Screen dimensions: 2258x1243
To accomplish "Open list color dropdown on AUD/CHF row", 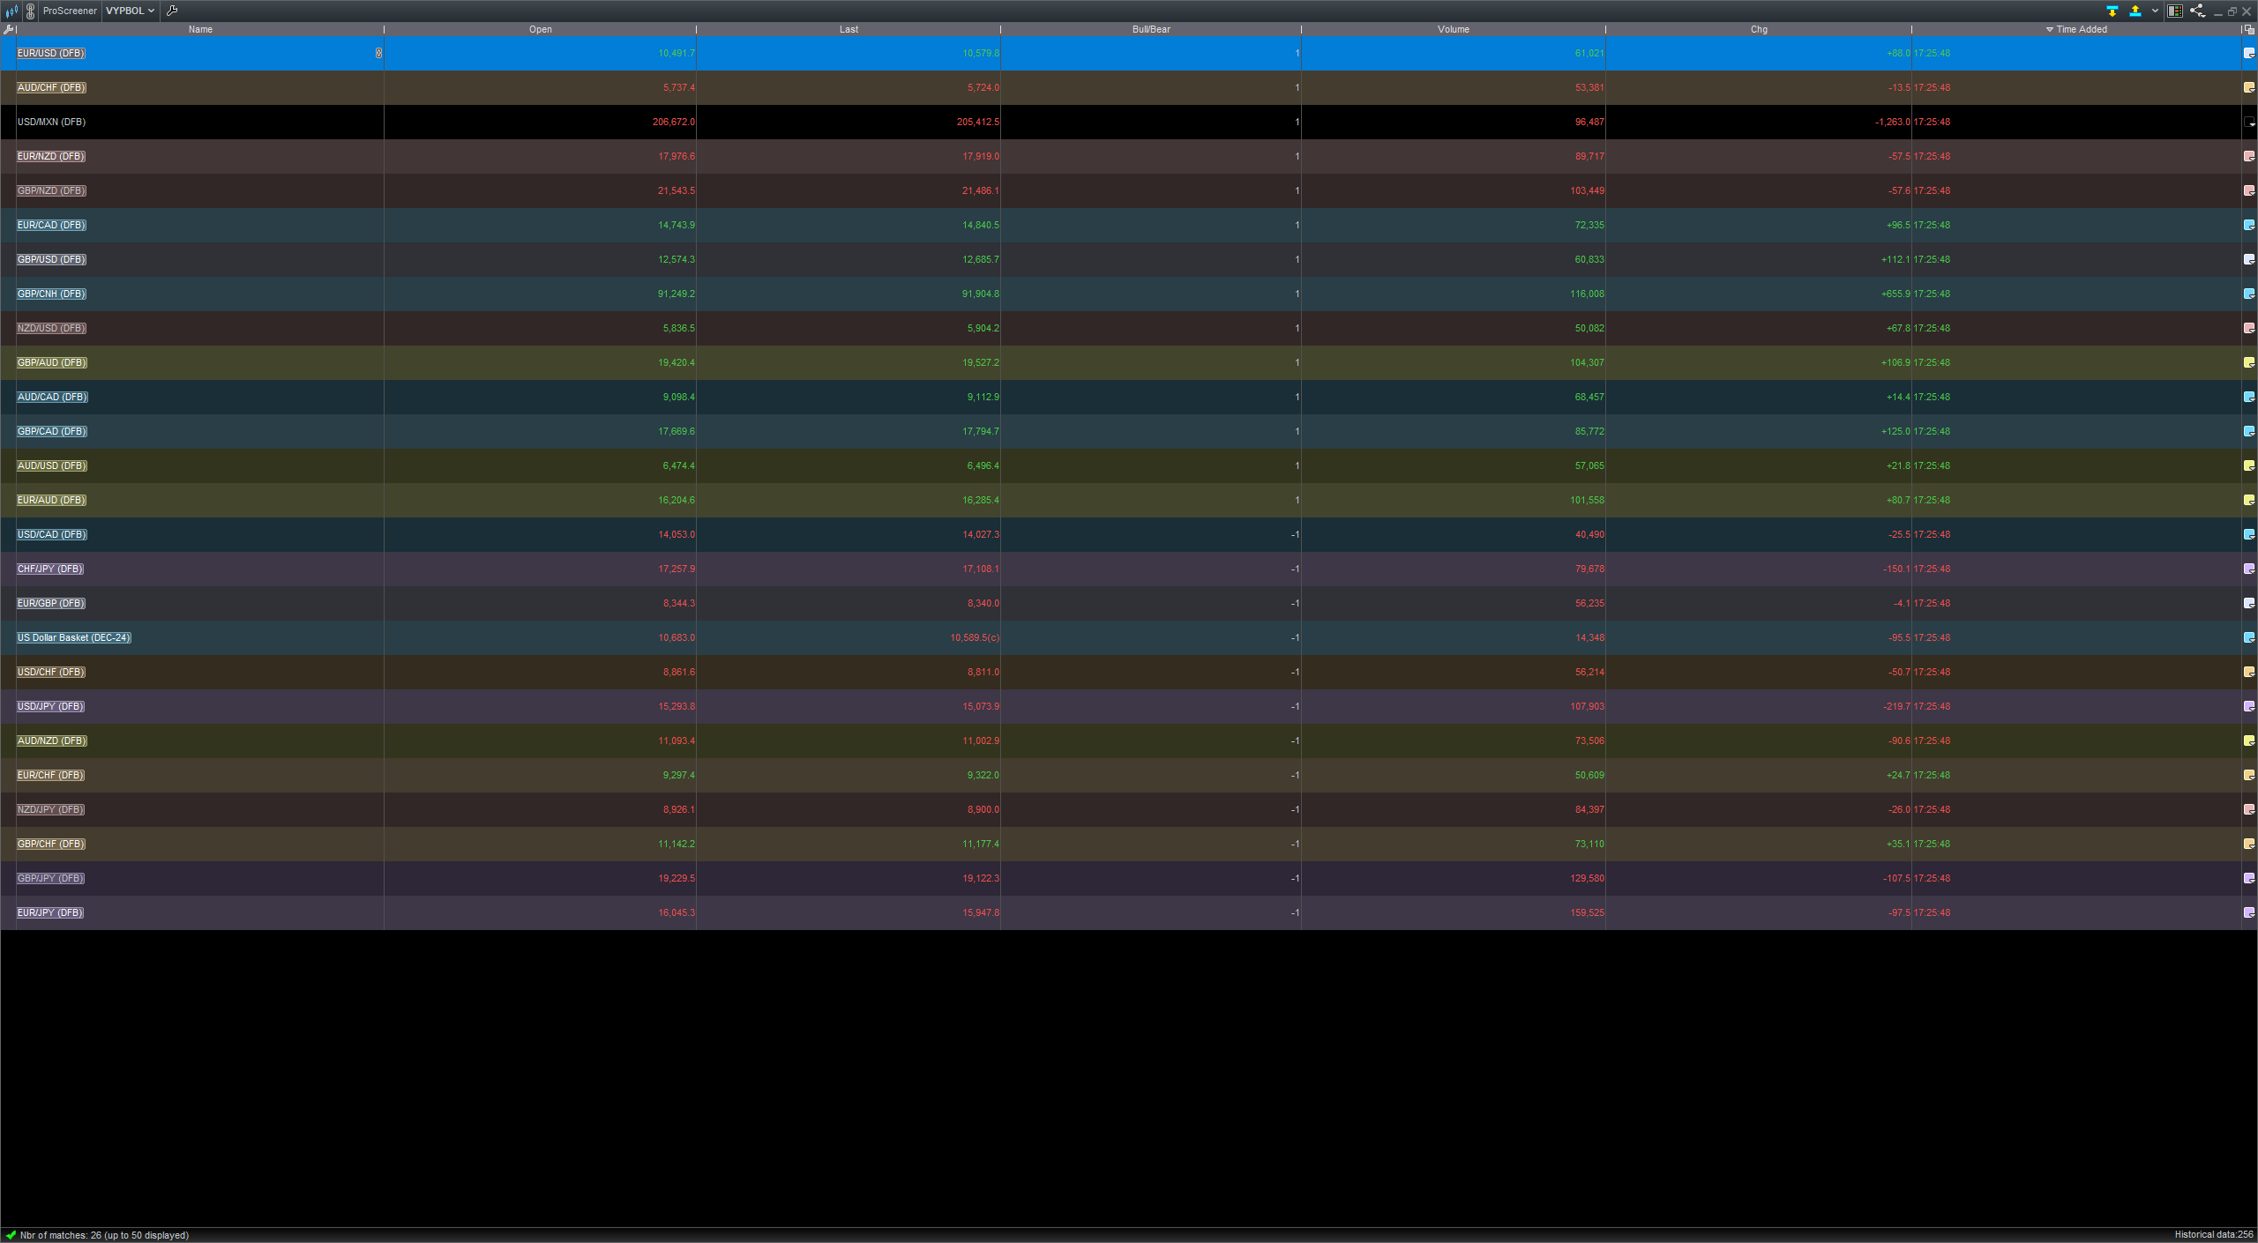I will (x=2249, y=87).
